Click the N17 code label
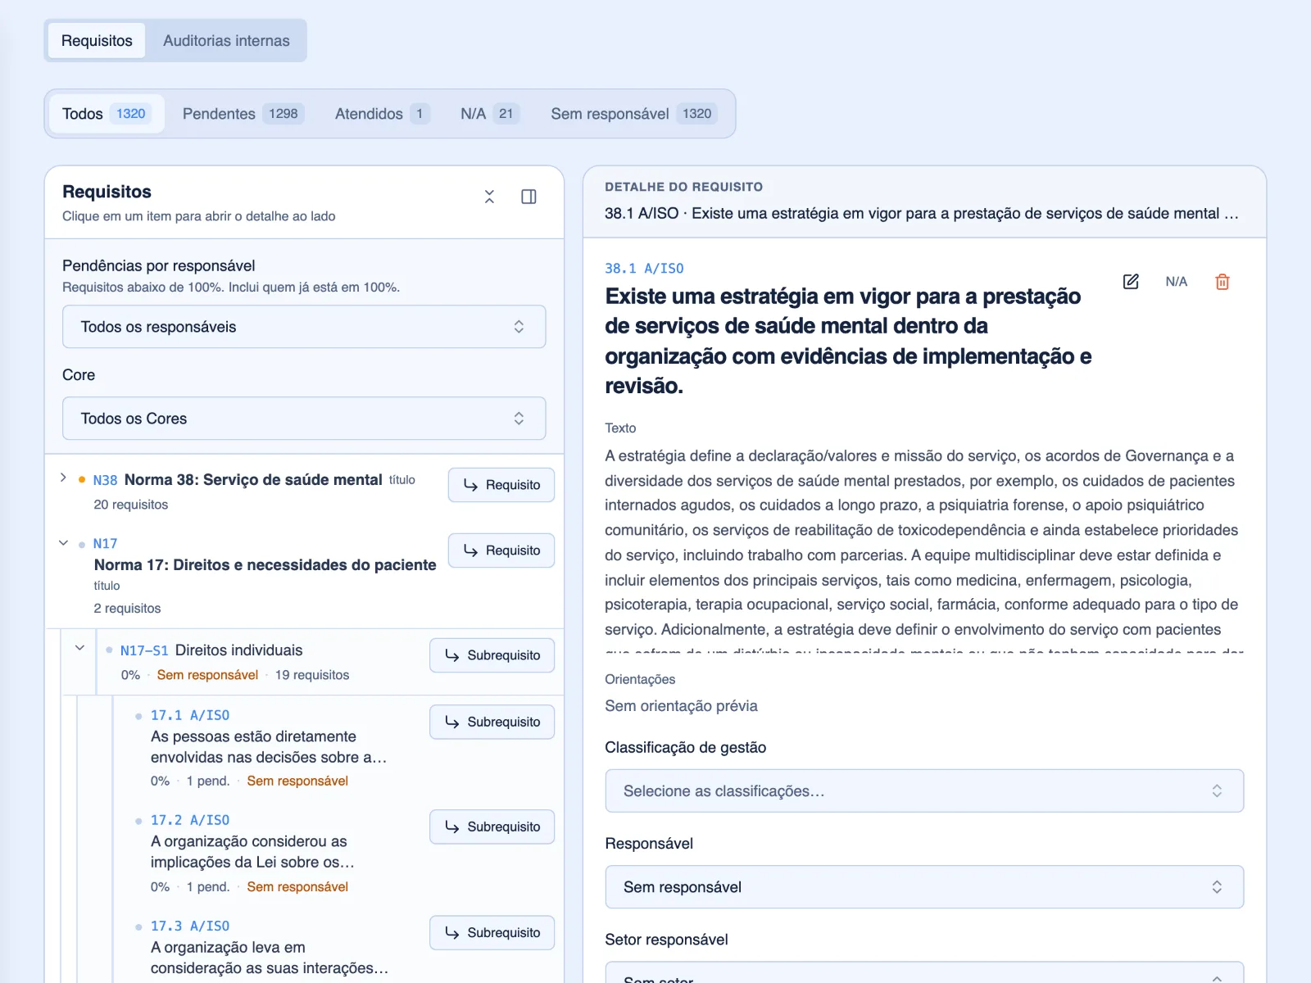The width and height of the screenshot is (1311, 983). [x=105, y=543]
